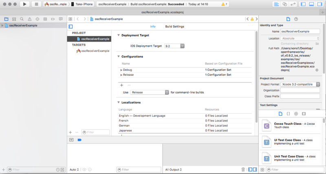Toggle the console pane
This screenshot has height=174, width=326.
coord(255,170)
